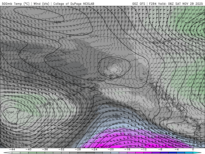Viewport: 205px width, 154px height.
Task: Pick the dark blue swatch below -8 on colorbar
Action: [x=164, y=153]
